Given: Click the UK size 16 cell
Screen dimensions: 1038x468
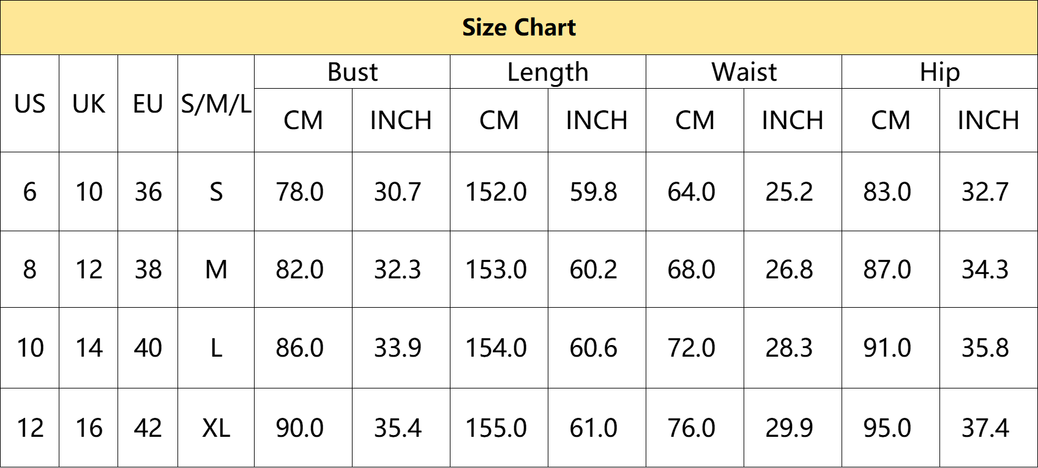Looking at the screenshot, I should pyautogui.click(x=89, y=428).
